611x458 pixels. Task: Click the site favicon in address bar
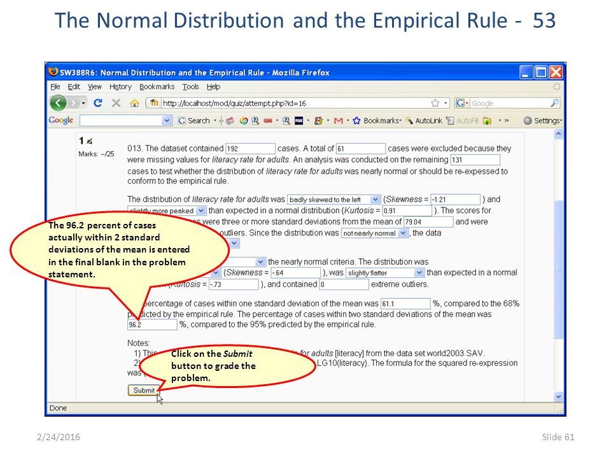(154, 103)
